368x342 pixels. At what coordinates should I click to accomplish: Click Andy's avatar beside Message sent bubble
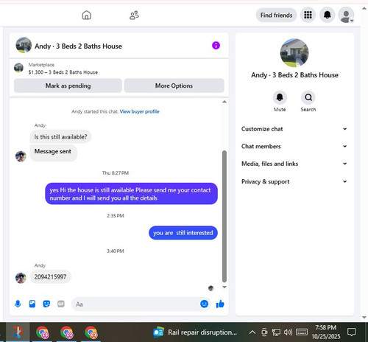coord(21,156)
